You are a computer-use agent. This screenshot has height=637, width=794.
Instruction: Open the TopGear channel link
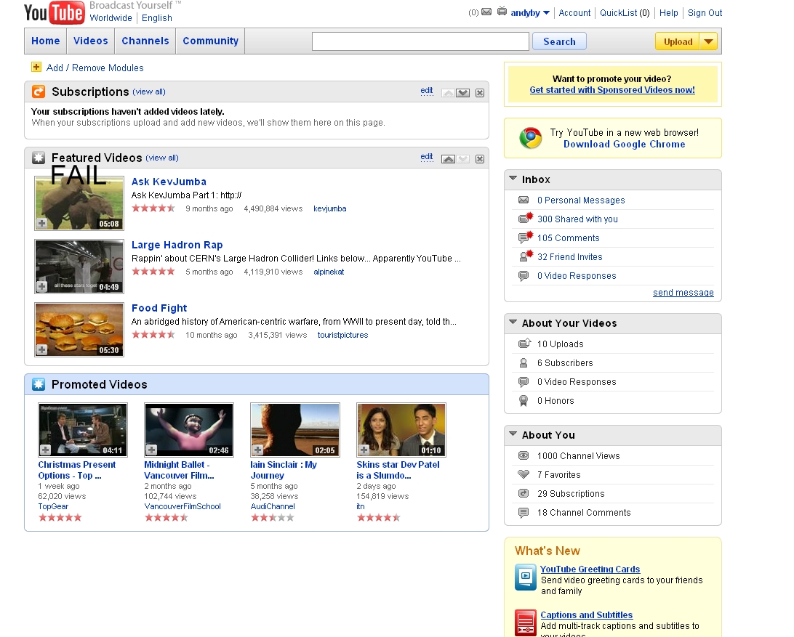53,506
